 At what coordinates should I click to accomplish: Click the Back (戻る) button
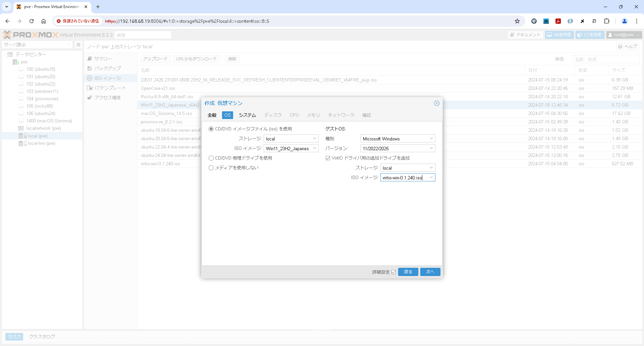(408, 272)
